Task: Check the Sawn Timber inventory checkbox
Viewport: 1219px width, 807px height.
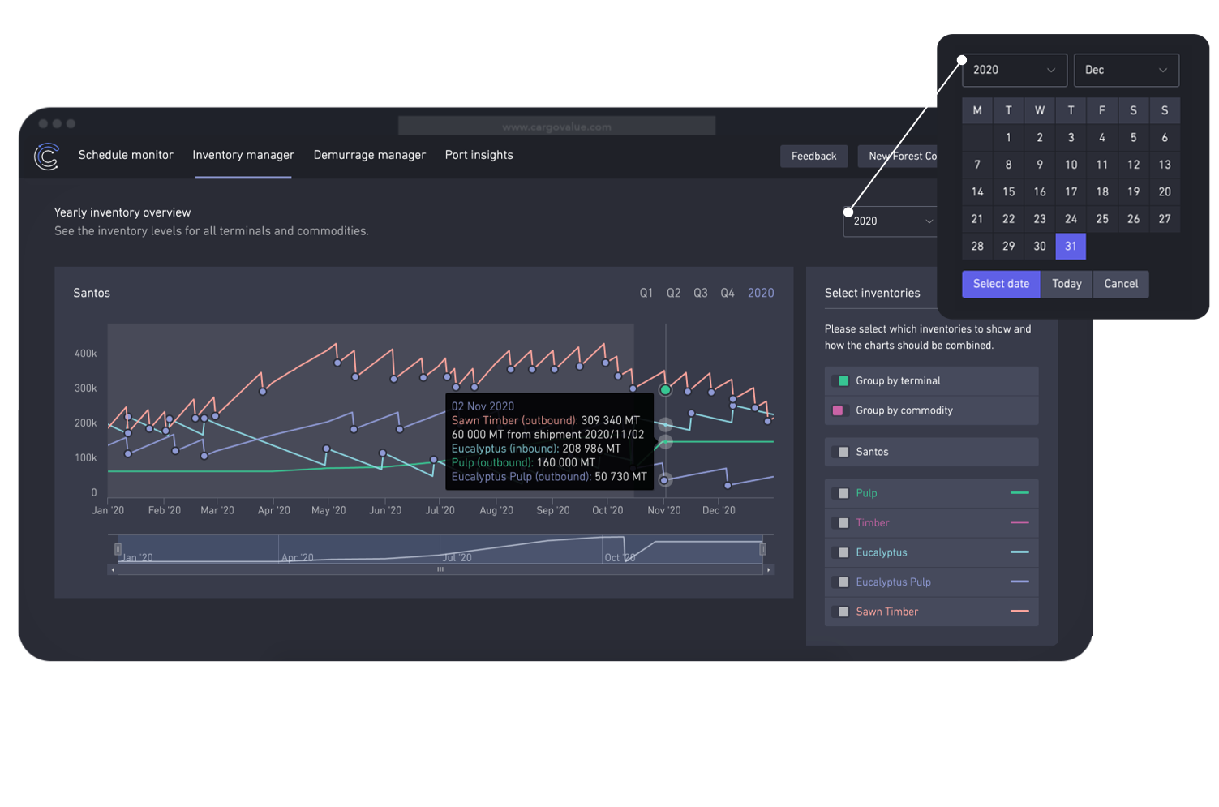Action: coord(842,612)
